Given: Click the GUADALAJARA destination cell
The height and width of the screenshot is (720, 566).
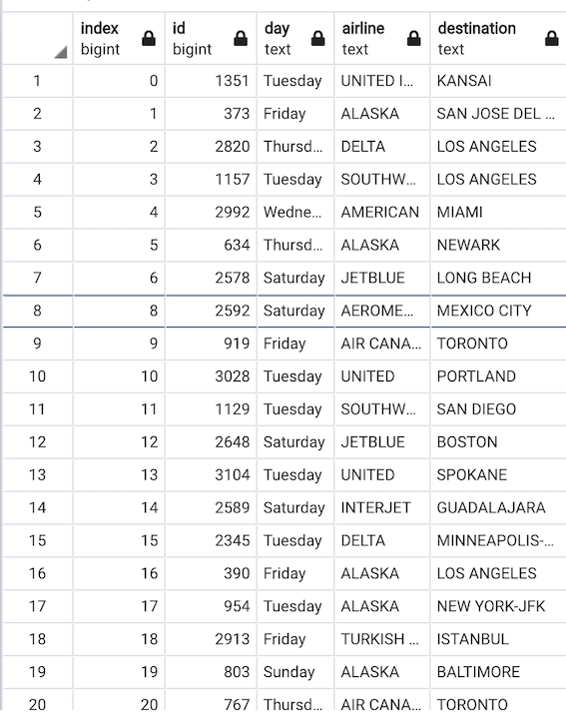Looking at the screenshot, I should 498,508.
